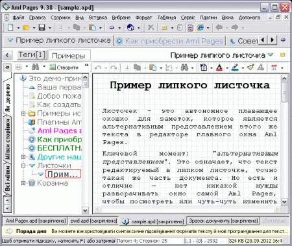Click the highlight color marker icon
The image size is (292, 246).
click(x=235, y=68)
